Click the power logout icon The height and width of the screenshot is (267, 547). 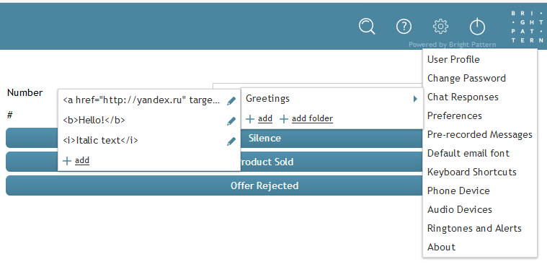(477, 27)
